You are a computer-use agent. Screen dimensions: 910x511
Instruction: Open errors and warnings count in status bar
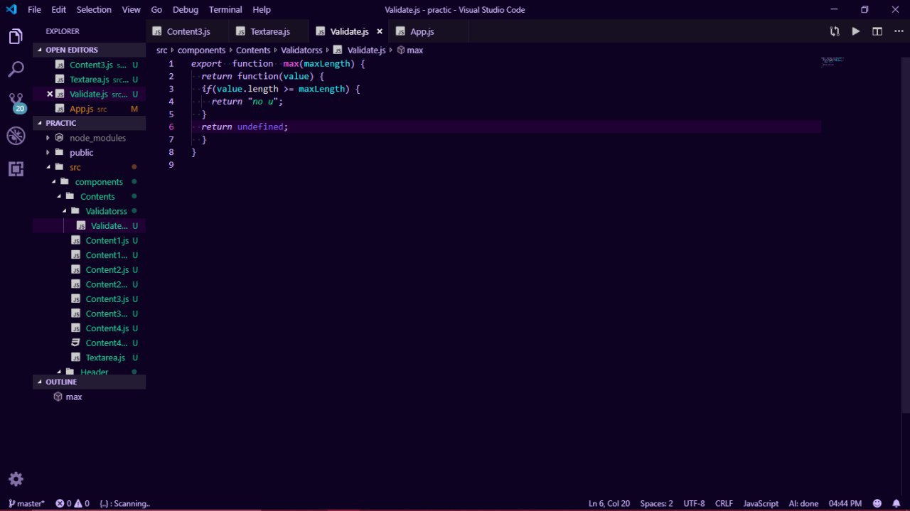pyautogui.click(x=73, y=503)
